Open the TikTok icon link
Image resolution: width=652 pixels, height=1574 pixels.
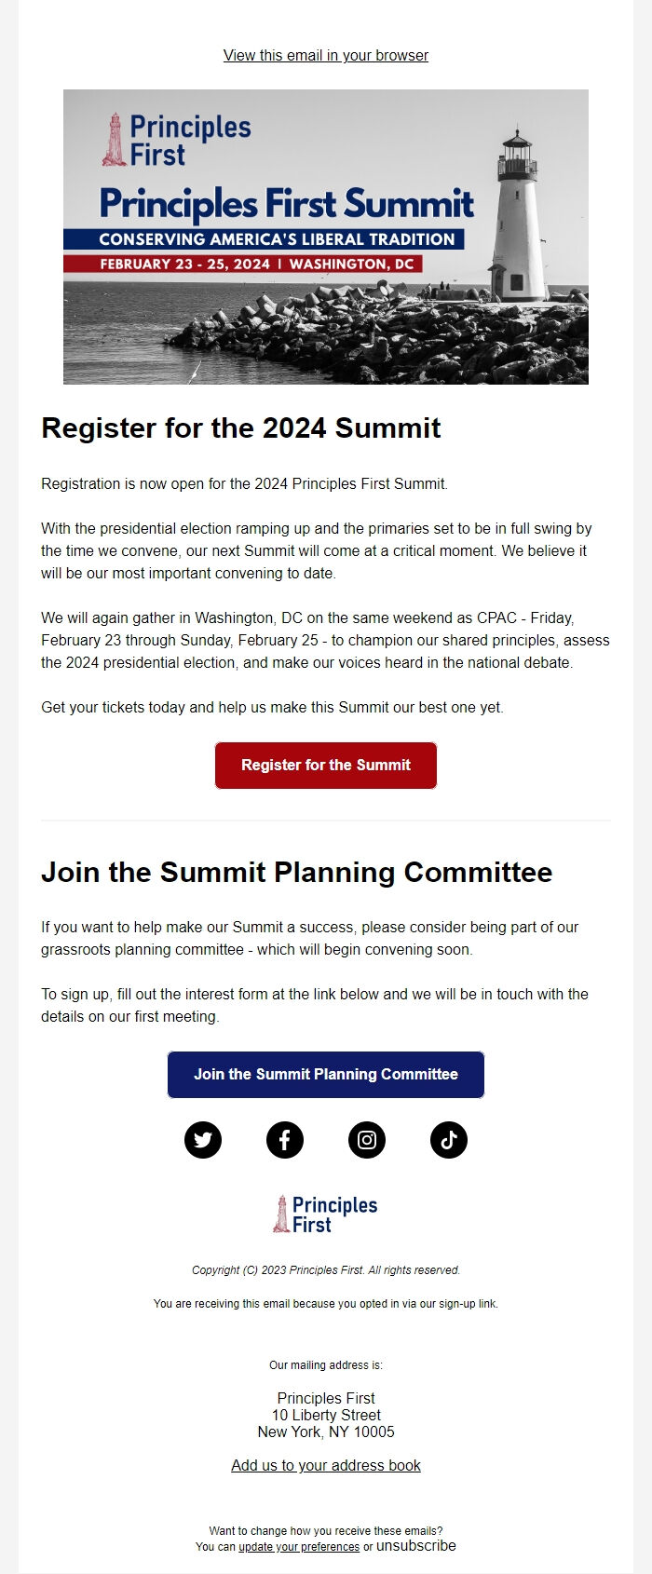click(449, 1140)
